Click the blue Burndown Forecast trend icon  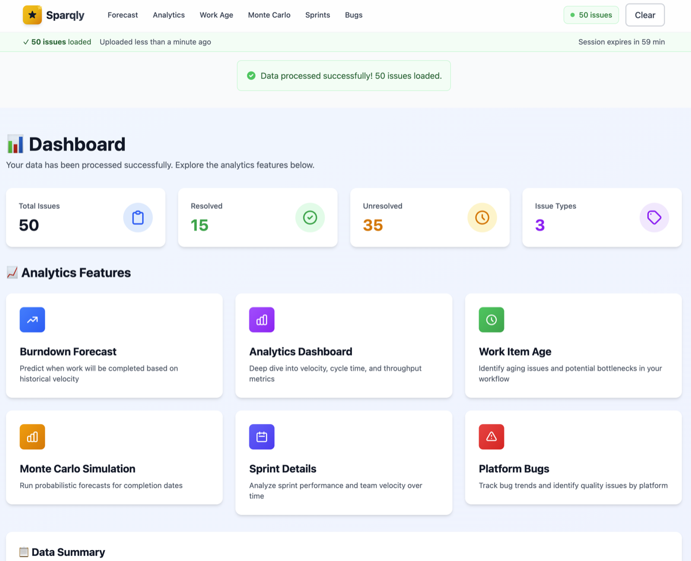coord(32,320)
